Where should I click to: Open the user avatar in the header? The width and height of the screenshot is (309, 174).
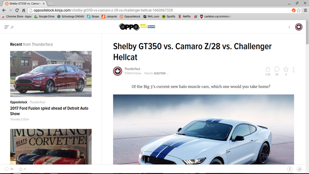299,27
